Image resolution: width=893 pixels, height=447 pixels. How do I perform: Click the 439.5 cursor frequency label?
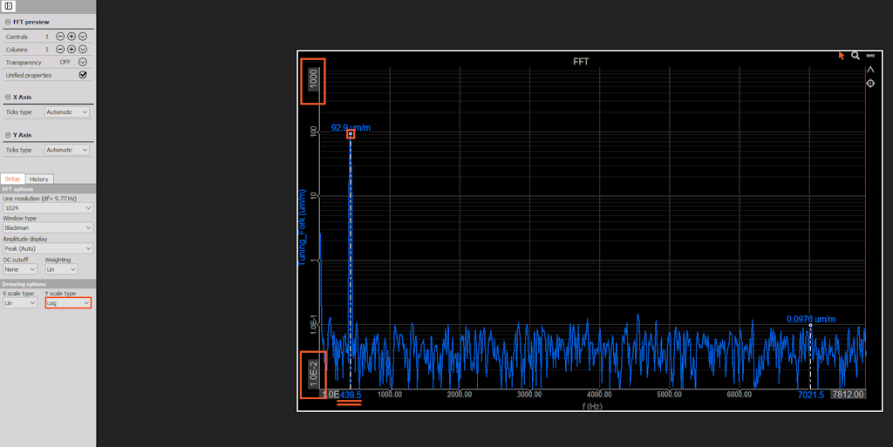coord(351,395)
